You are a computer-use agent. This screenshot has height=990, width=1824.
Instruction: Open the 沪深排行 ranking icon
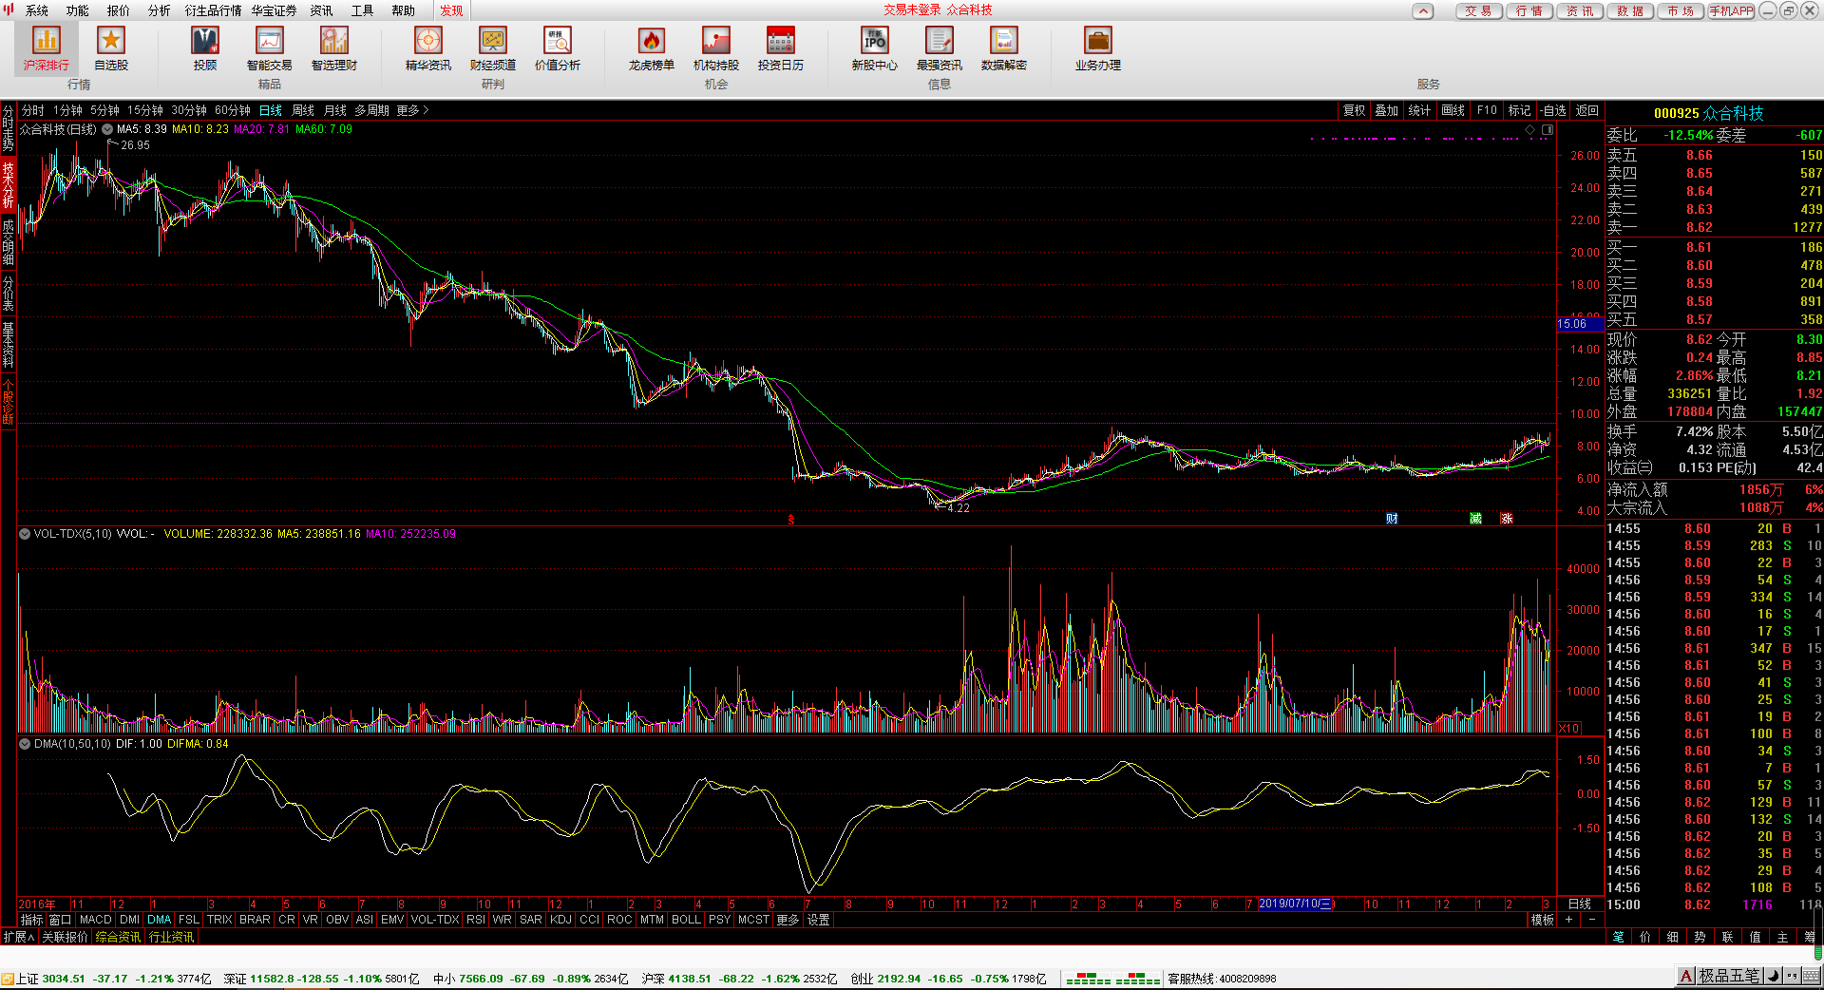coord(47,48)
